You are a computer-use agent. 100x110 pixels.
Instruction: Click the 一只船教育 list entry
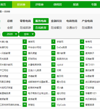5,53
